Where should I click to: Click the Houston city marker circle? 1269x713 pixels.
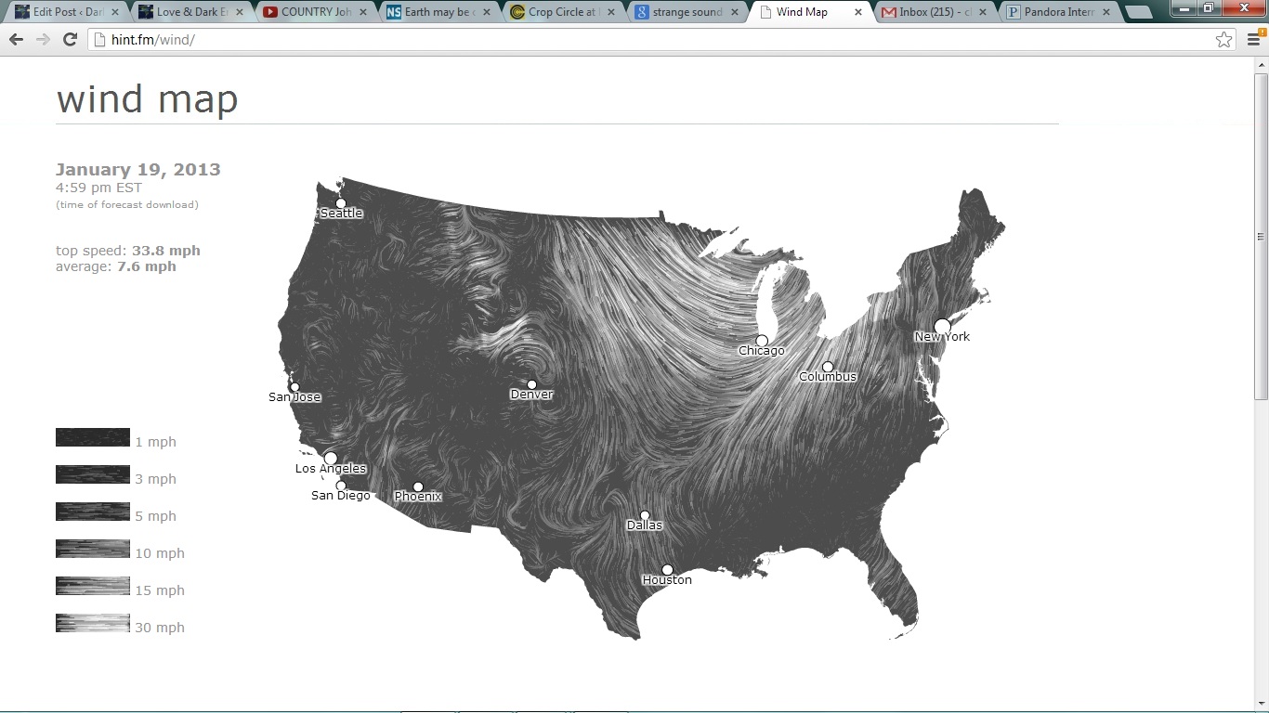click(x=667, y=570)
